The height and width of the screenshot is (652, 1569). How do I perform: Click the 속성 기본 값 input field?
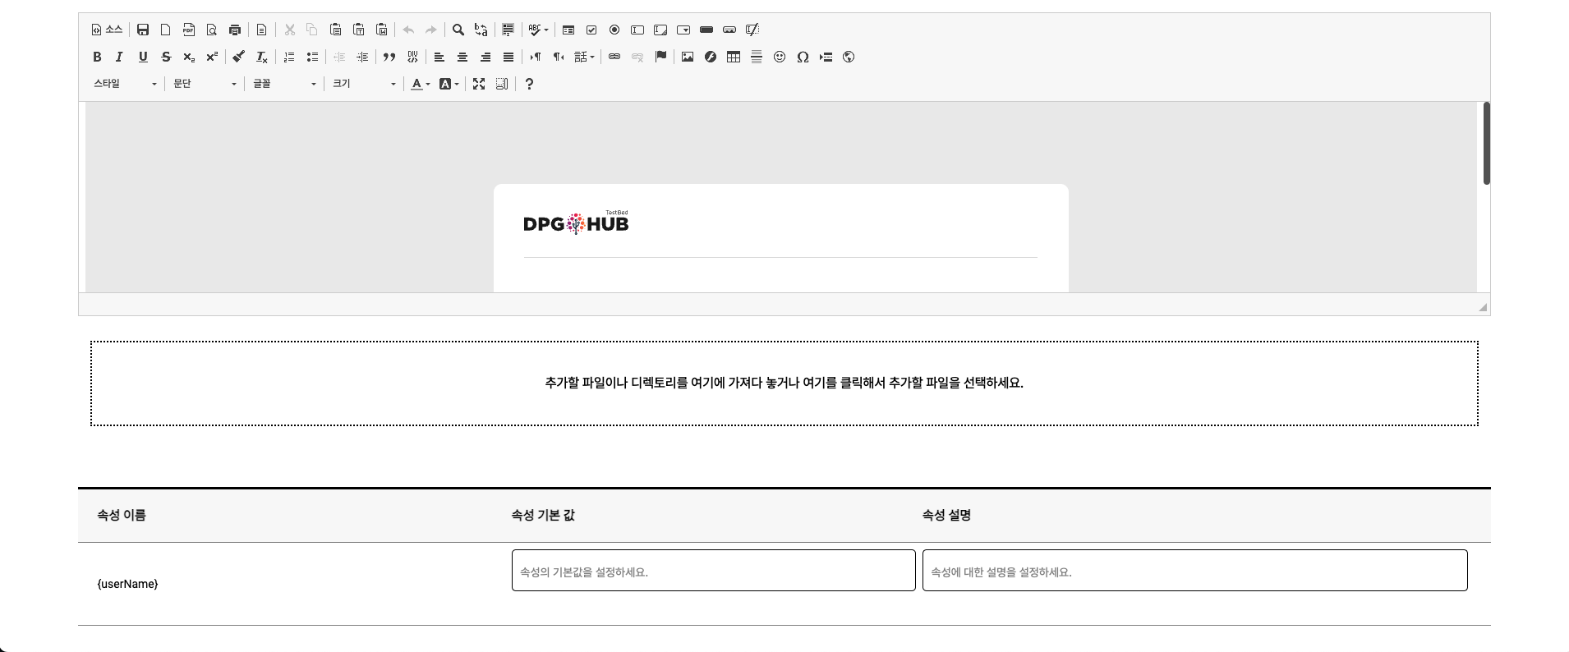(x=713, y=571)
